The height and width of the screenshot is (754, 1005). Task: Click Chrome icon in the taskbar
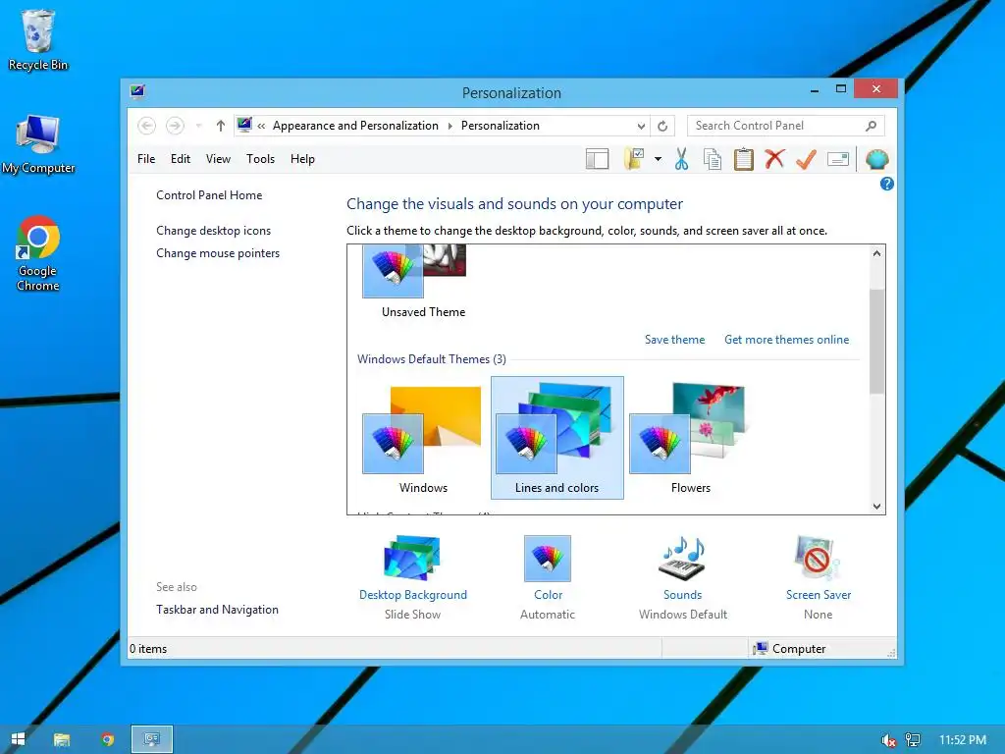[x=107, y=739]
